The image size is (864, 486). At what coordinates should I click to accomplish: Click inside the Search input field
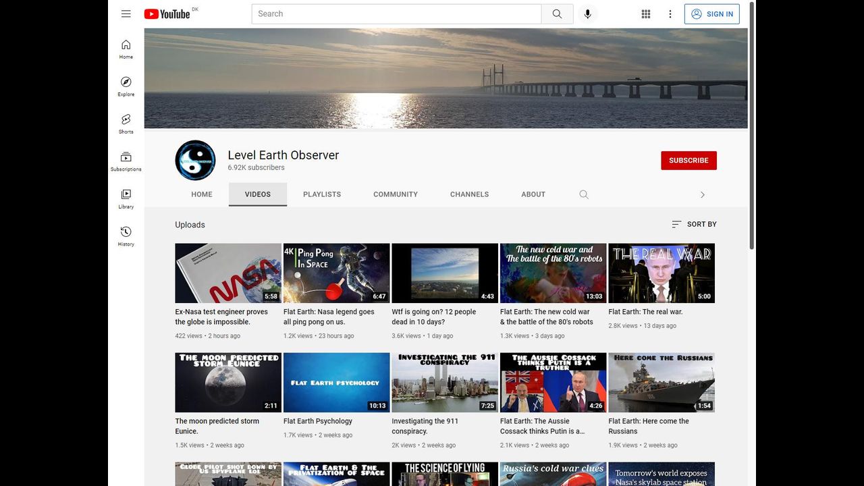(396, 14)
